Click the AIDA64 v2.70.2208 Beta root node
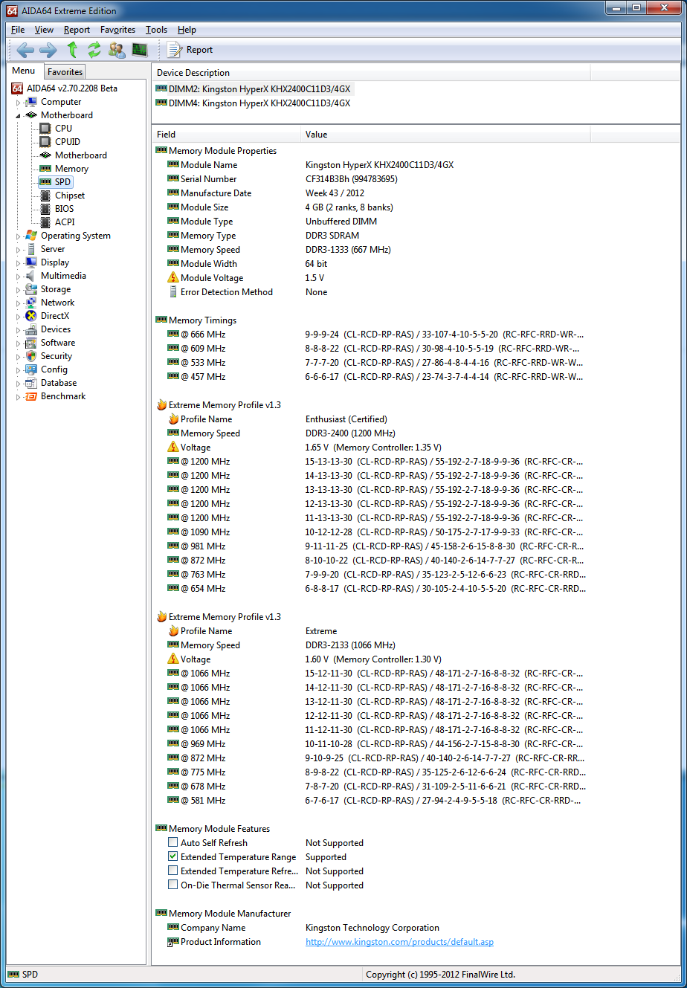 (71, 88)
